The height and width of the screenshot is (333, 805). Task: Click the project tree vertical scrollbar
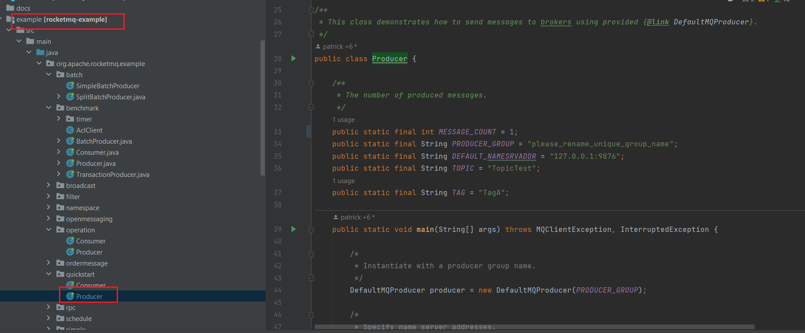263,106
